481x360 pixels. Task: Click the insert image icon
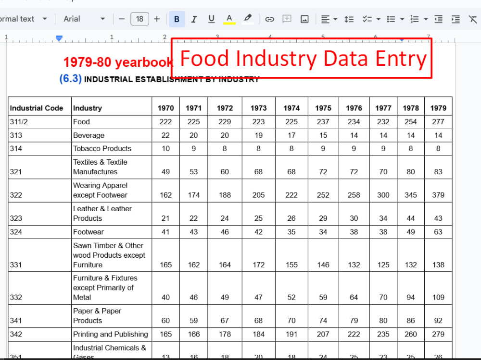[304, 19]
